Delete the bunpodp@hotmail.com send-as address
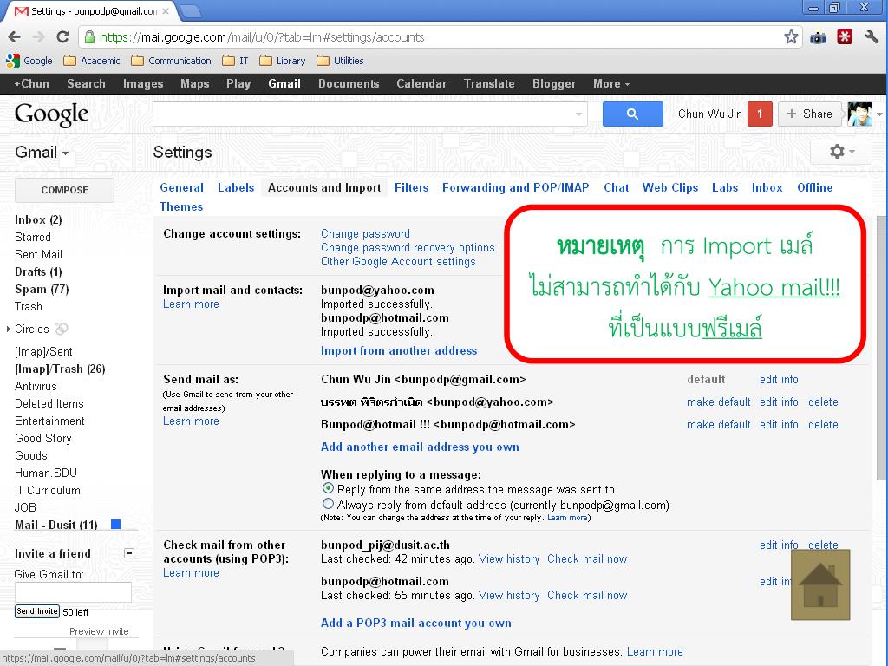The image size is (888, 666). point(823,425)
